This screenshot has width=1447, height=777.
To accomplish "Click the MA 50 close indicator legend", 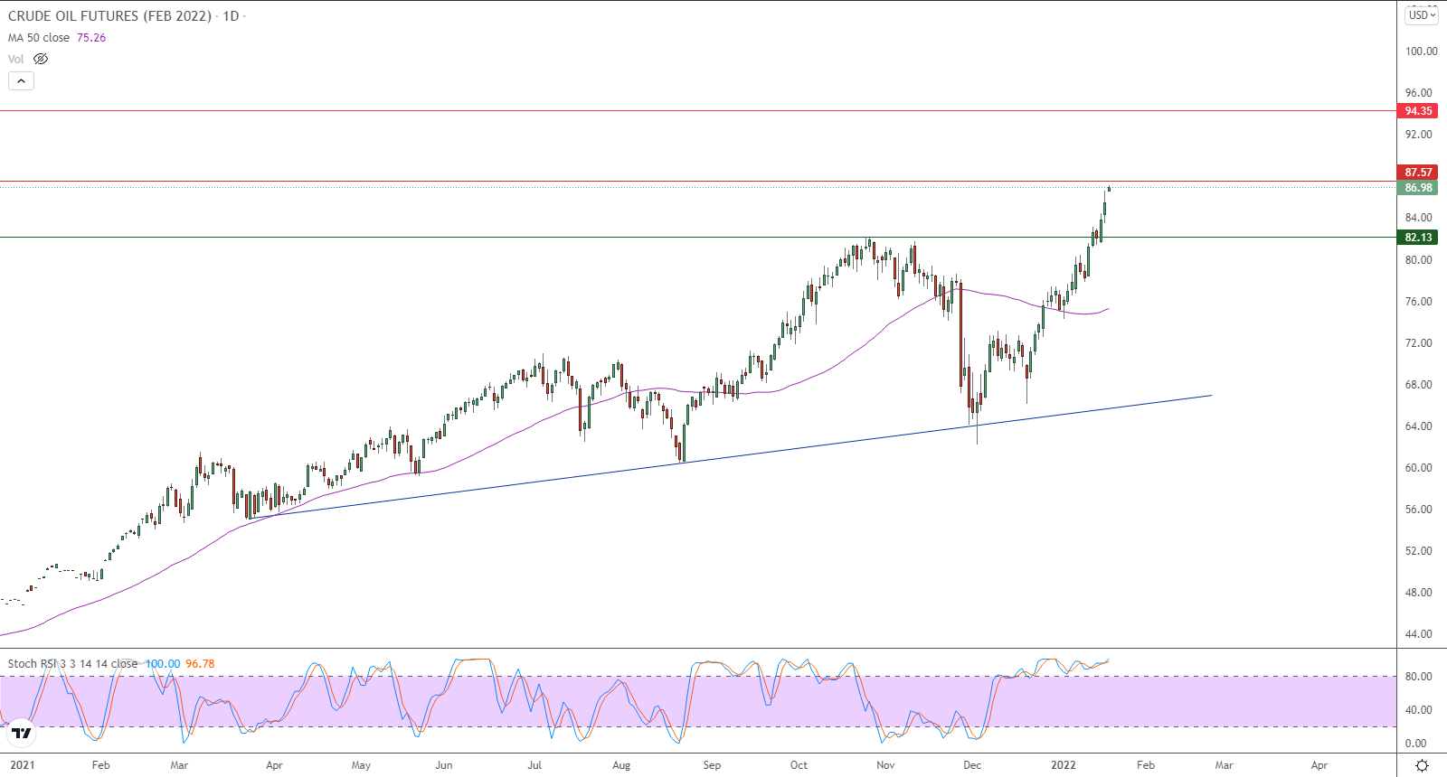I will coord(39,38).
